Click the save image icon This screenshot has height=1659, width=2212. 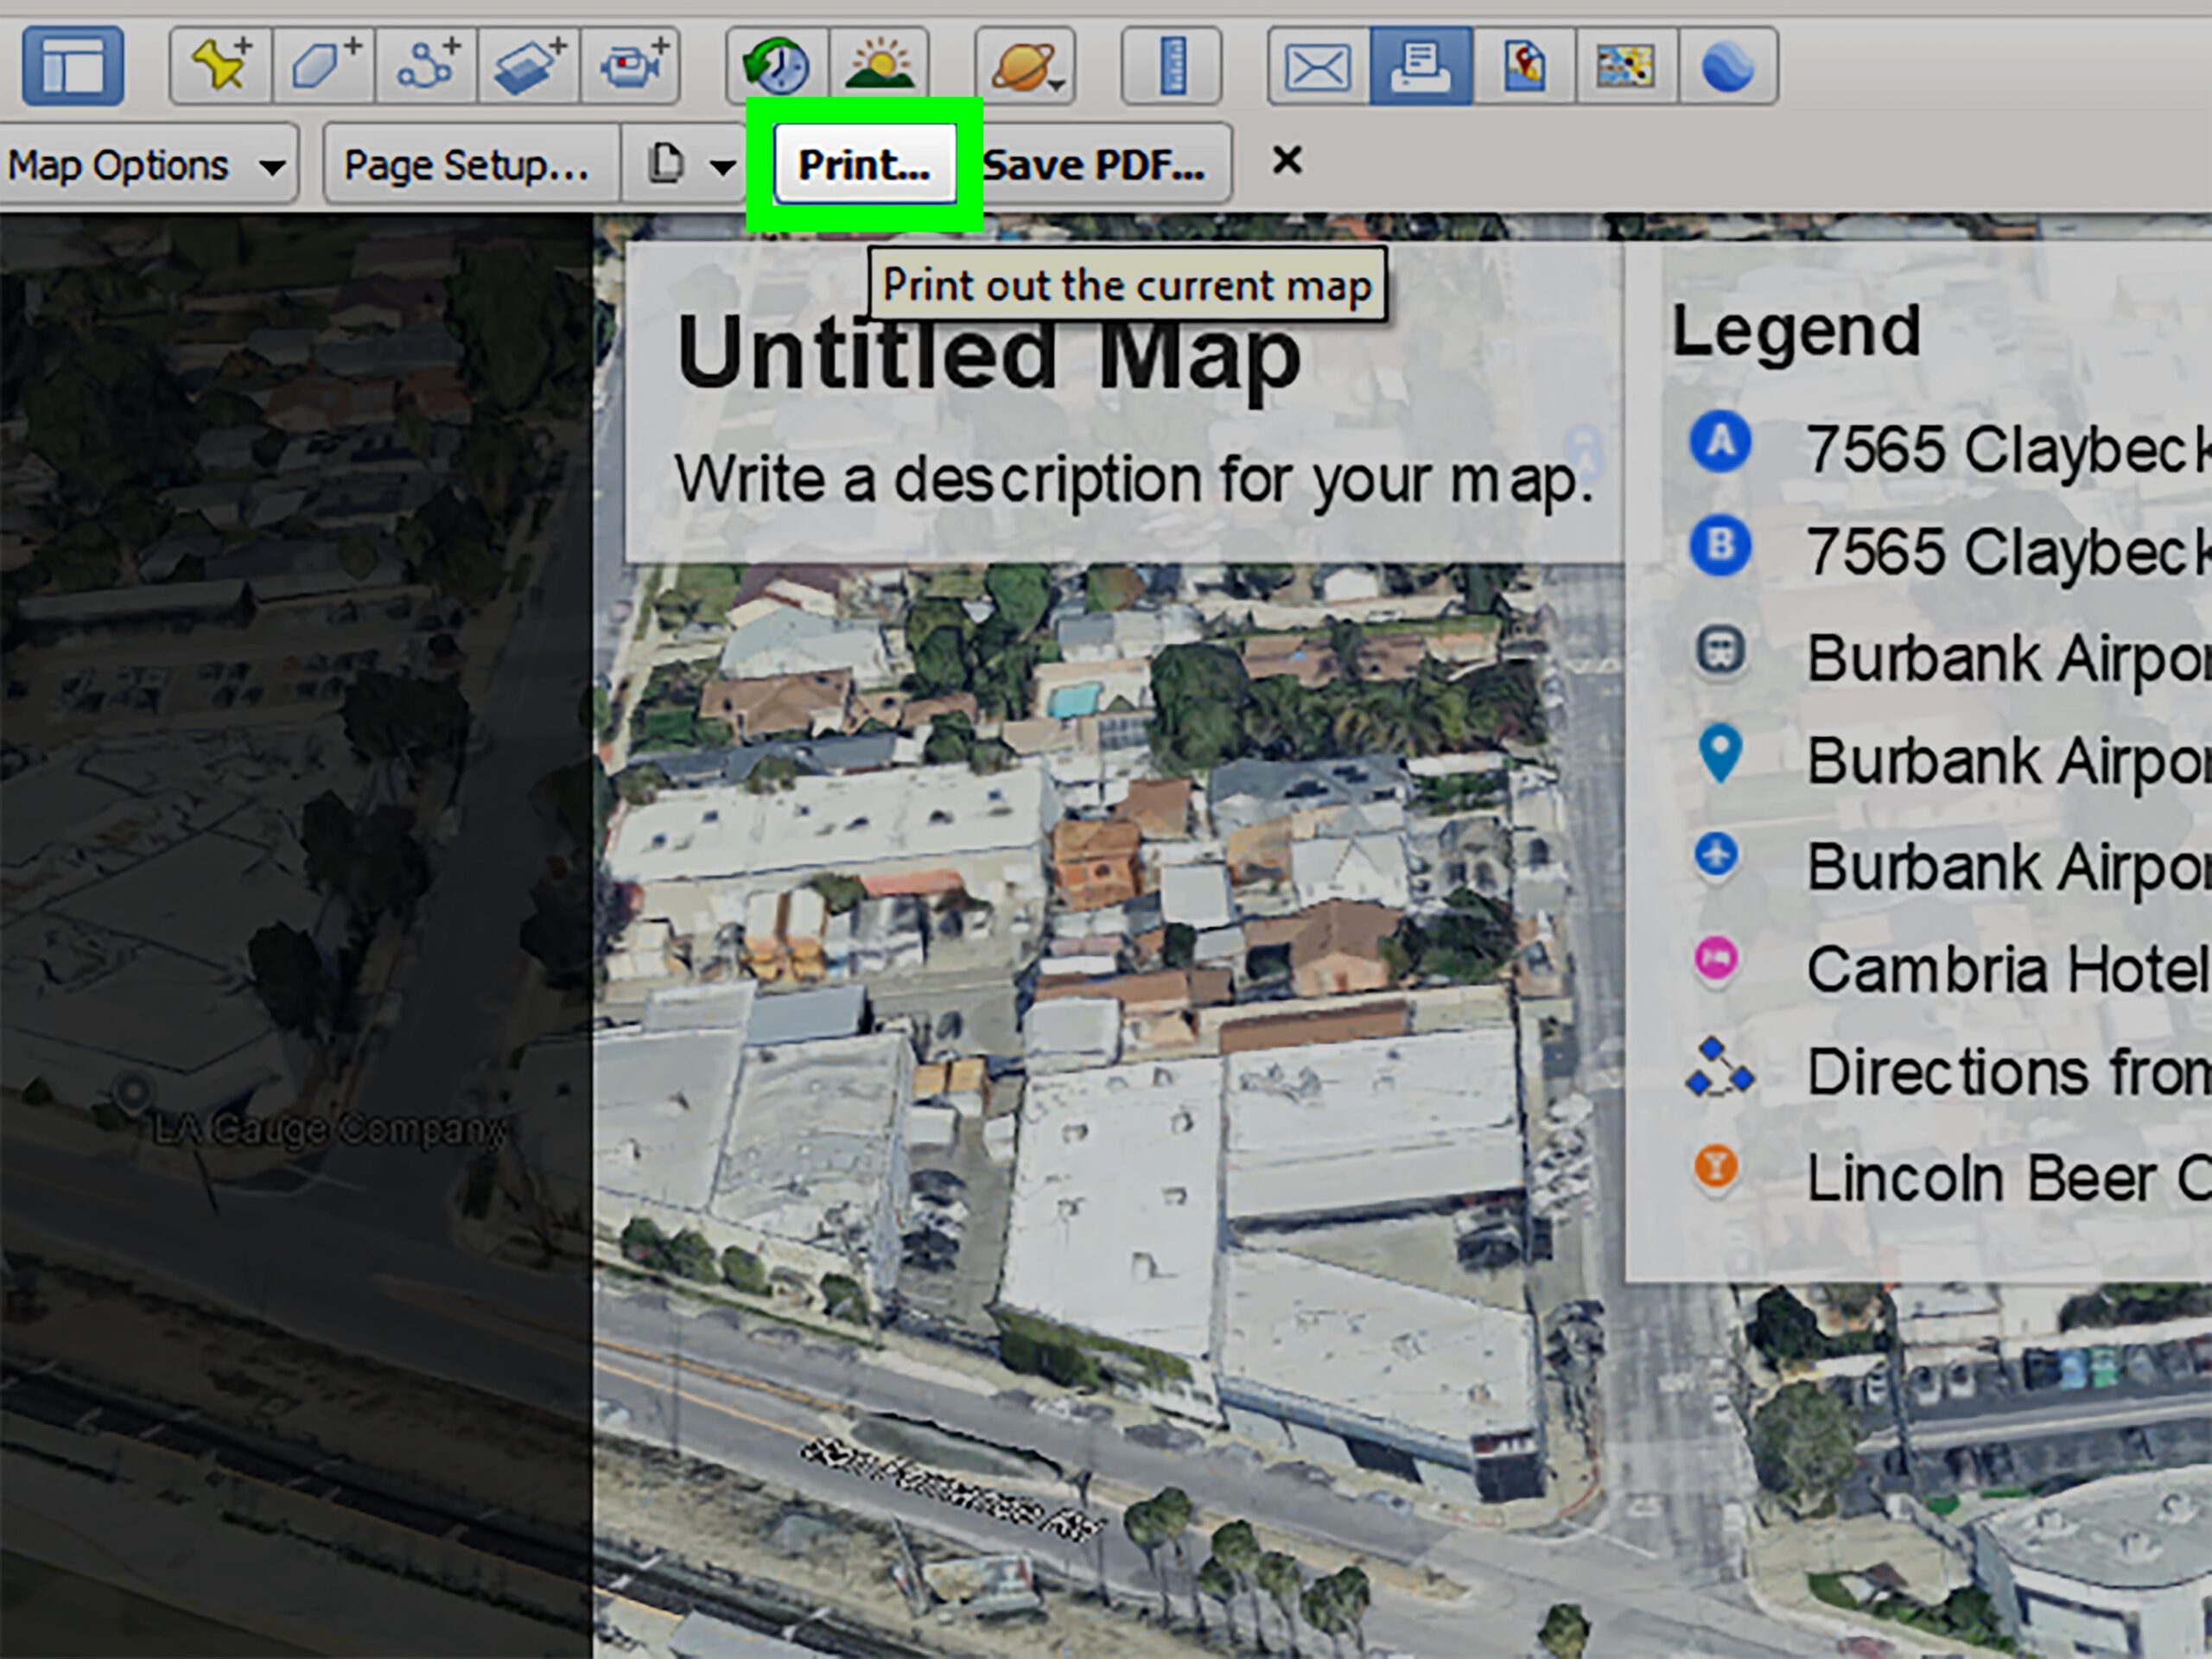(x=1626, y=66)
